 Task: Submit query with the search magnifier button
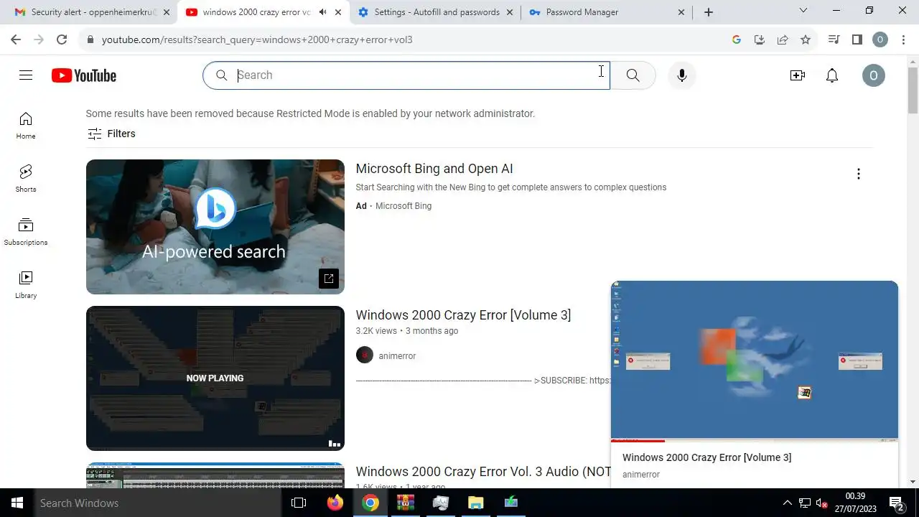click(x=633, y=75)
